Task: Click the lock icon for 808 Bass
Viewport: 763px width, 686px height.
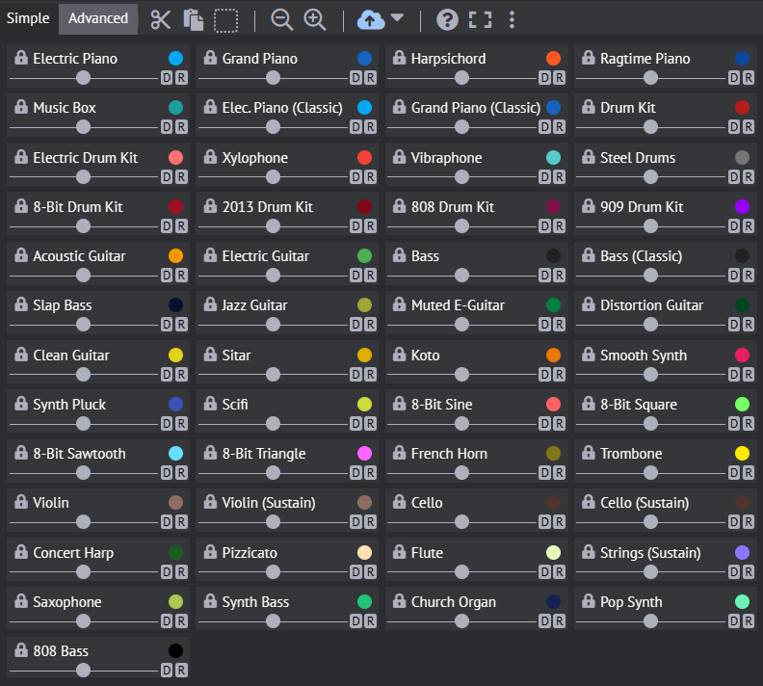Action: tap(21, 650)
